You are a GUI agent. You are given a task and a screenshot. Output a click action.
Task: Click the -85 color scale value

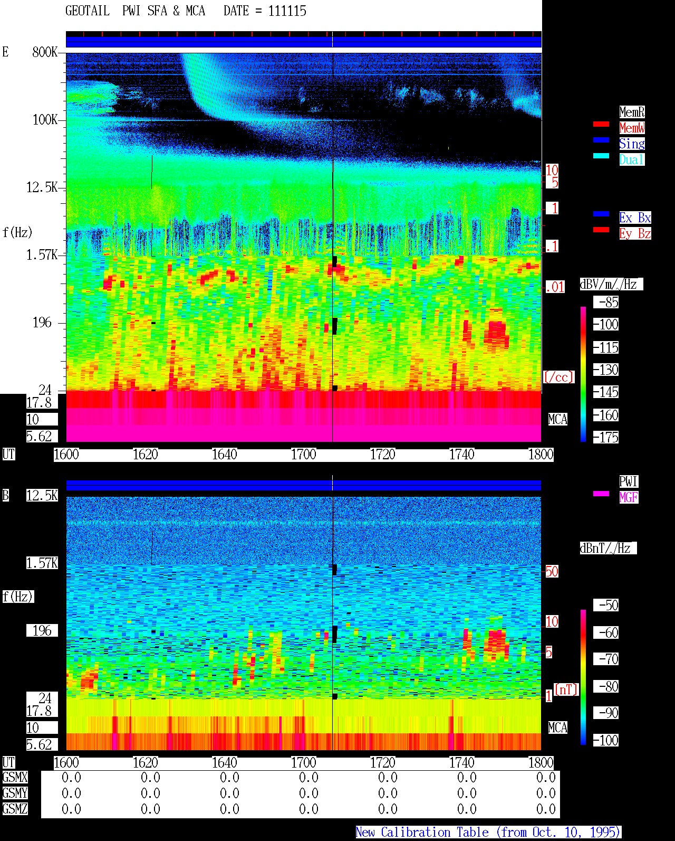[x=606, y=303]
